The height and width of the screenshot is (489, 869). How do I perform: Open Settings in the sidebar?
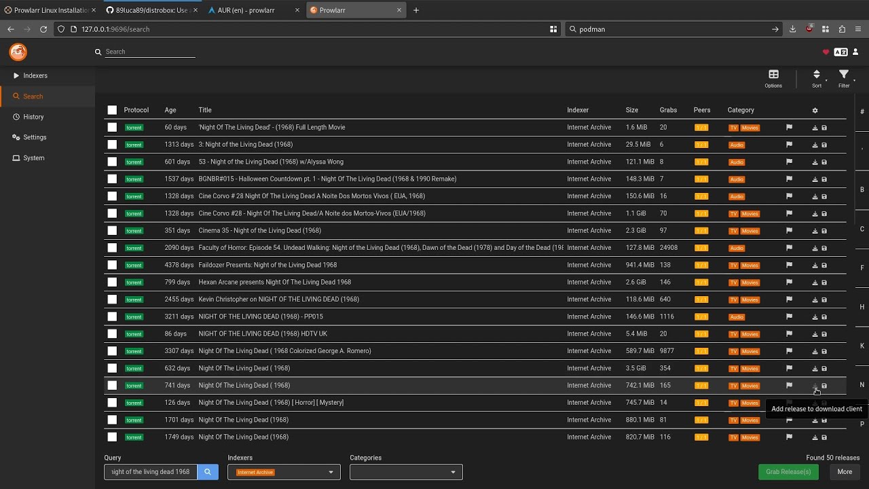click(x=48, y=137)
